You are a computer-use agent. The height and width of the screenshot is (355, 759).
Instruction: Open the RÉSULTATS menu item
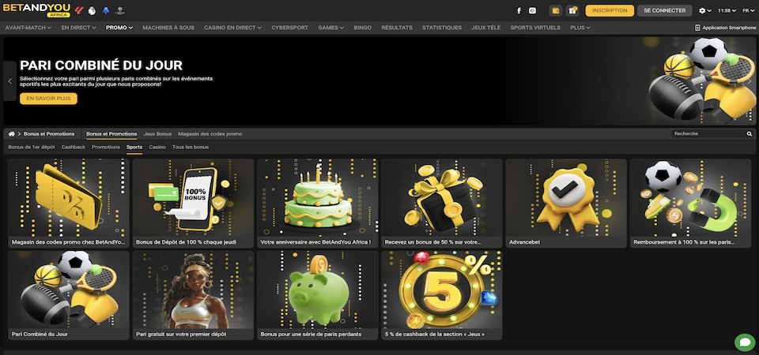pyautogui.click(x=397, y=28)
